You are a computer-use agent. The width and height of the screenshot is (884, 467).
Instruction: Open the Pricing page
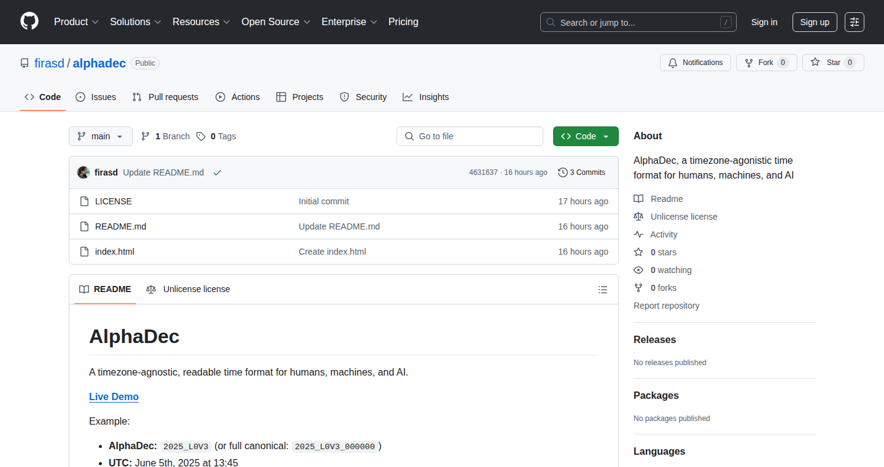click(403, 21)
